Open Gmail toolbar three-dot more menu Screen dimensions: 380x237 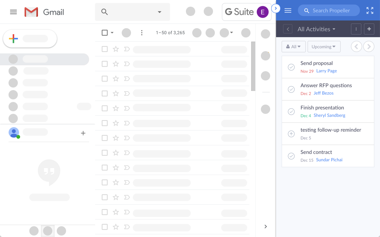coord(141,33)
